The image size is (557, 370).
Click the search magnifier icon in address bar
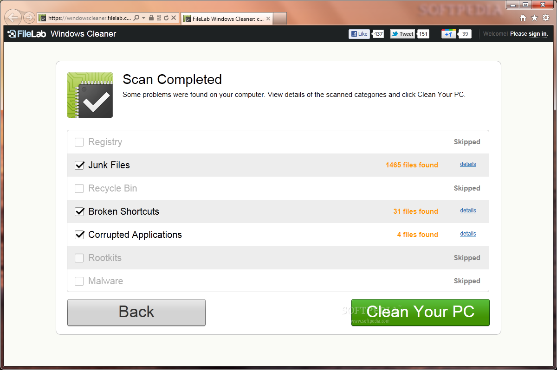click(136, 18)
